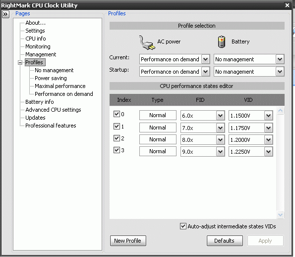295x257 pixels.
Task: Click the Apply button
Action: pyautogui.click(x=265, y=241)
